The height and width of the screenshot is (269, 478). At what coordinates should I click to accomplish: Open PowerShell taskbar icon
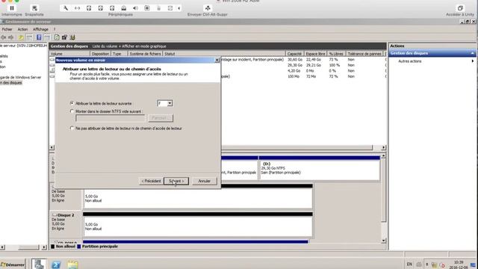tap(56, 265)
